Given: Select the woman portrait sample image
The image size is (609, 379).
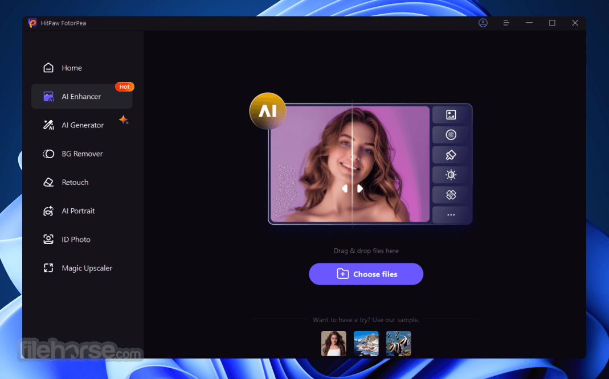Looking at the screenshot, I should click(334, 343).
